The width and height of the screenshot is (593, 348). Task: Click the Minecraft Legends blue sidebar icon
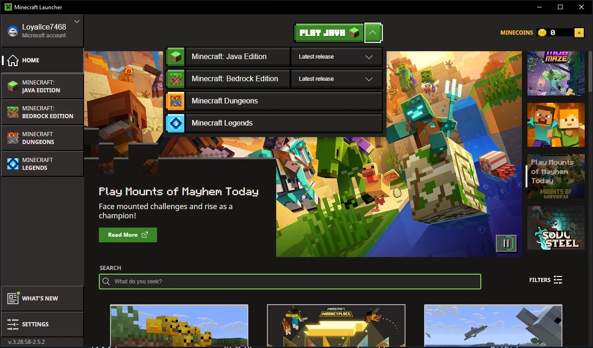[x=13, y=164]
